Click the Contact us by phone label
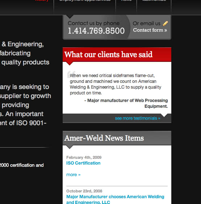 (93, 23)
